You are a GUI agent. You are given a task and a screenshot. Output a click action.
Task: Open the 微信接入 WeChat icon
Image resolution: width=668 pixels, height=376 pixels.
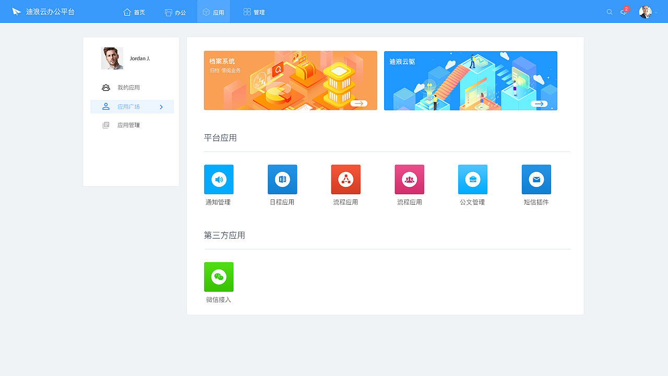219,277
